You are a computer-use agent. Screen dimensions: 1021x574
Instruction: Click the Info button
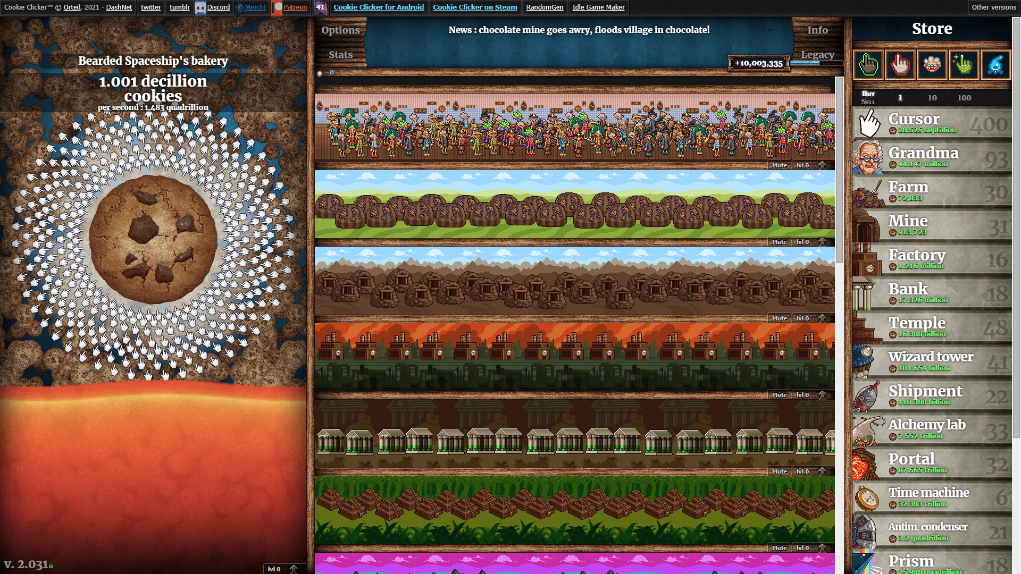pyautogui.click(x=818, y=29)
